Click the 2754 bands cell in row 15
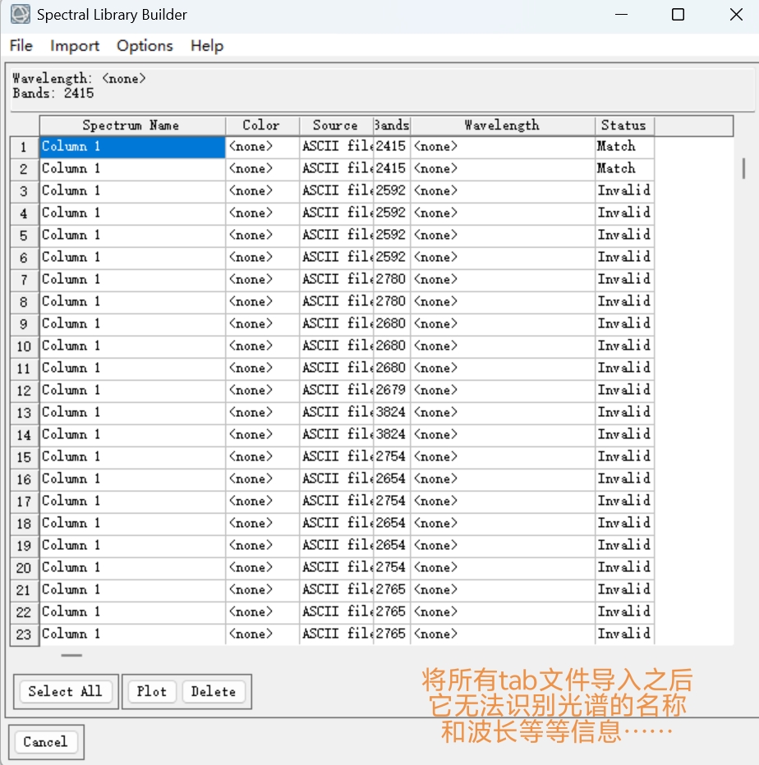 [392, 456]
